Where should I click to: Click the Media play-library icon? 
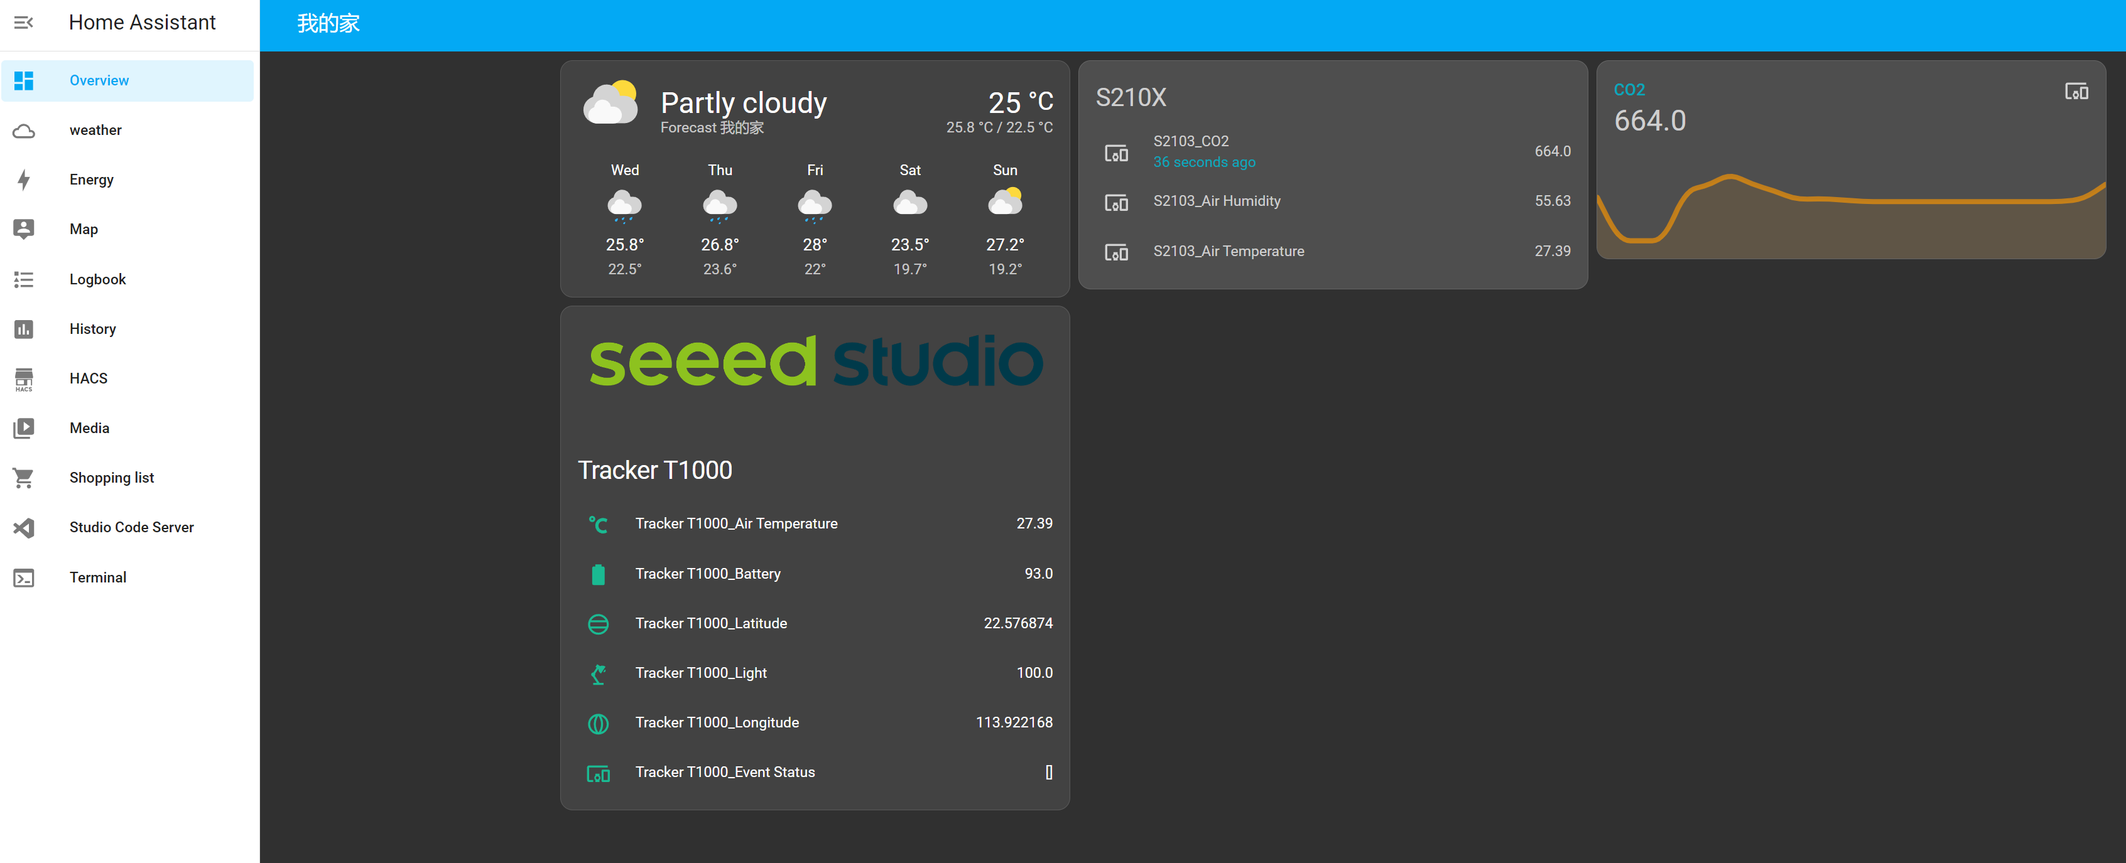click(24, 428)
